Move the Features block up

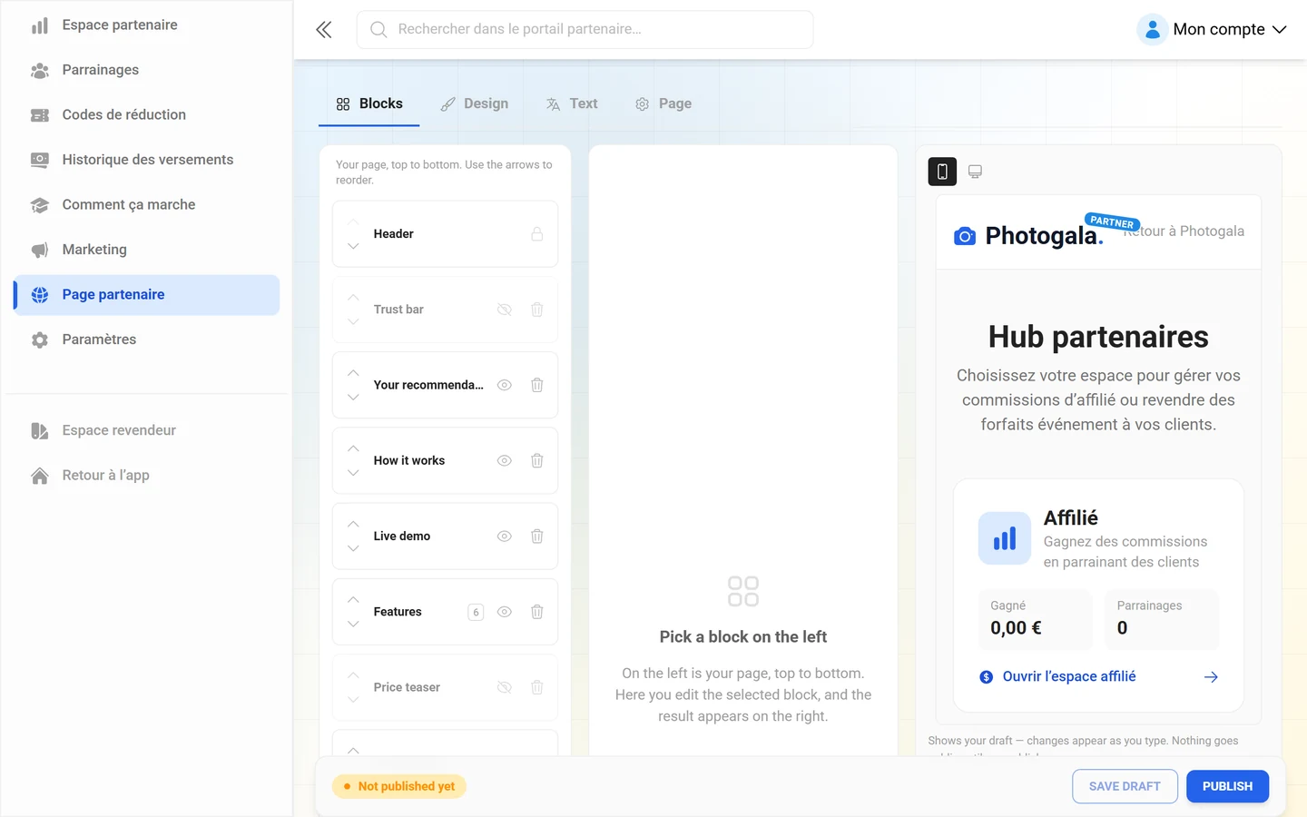(x=353, y=600)
